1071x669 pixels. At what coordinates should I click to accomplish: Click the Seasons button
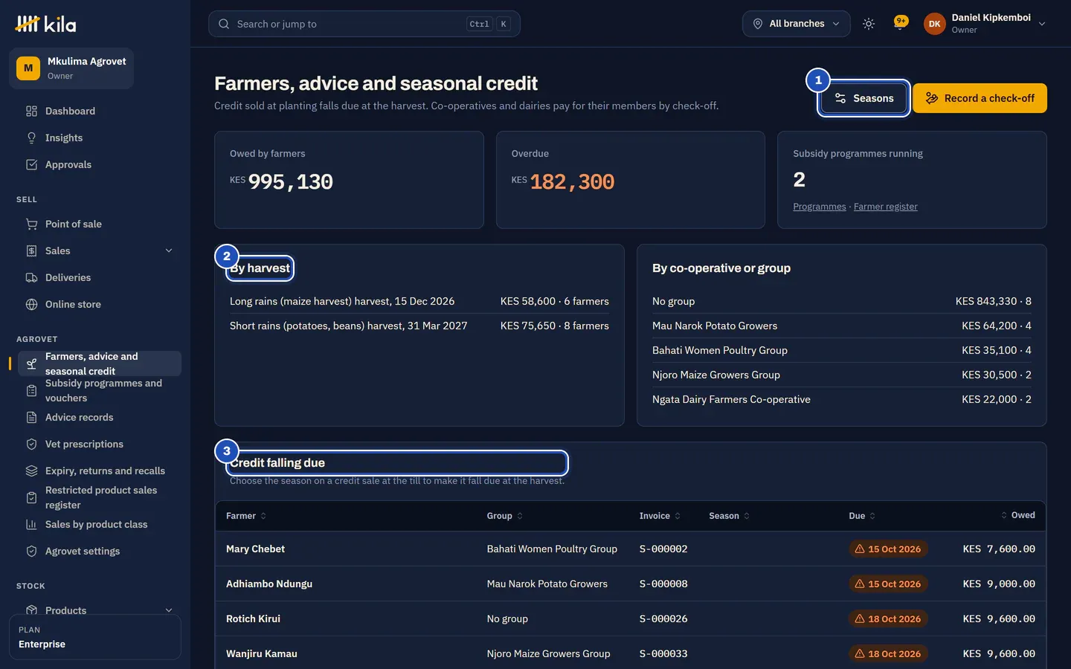point(863,98)
